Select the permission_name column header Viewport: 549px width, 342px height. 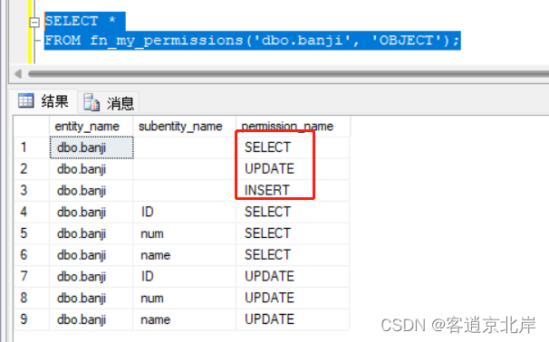[x=293, y=127]
